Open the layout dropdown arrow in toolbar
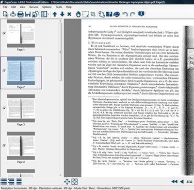Viewport: 194px width, 190px height. point(48,14)
